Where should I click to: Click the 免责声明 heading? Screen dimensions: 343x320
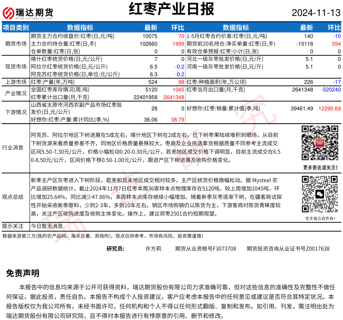point(23,273)
